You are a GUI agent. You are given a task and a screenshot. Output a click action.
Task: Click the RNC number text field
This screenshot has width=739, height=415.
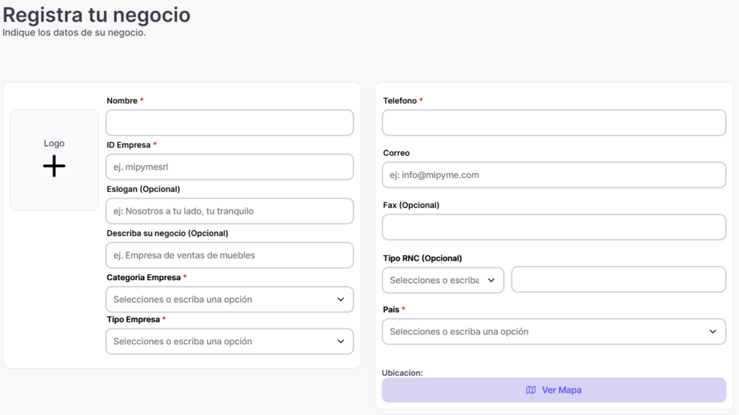618,280
